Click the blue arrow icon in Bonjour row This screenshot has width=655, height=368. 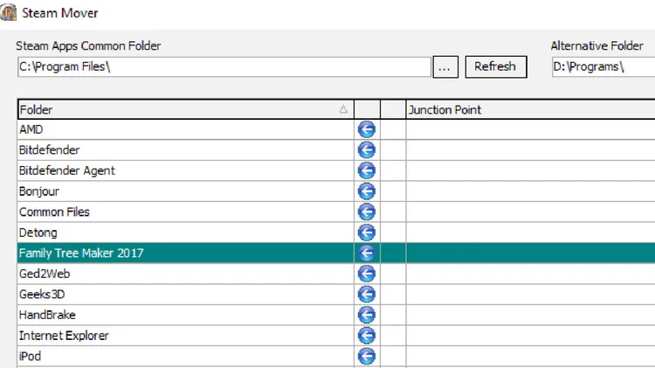[366, 191]
